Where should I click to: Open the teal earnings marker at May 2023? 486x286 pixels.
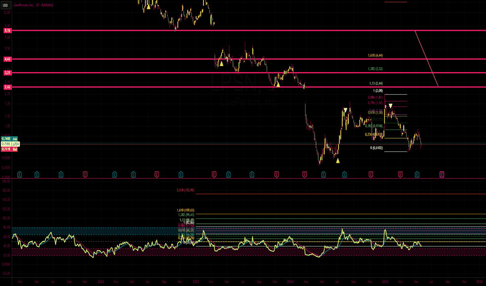coord(228,175)
